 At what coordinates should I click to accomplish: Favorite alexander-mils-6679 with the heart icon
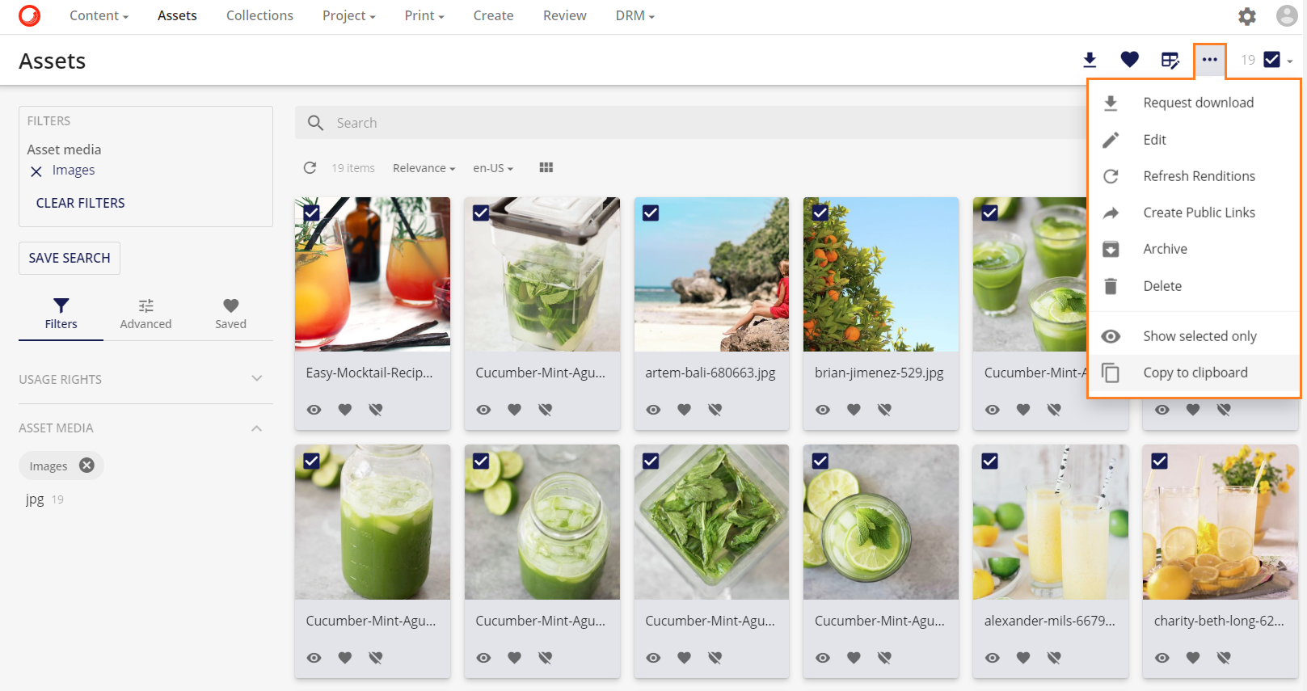click(x=1023, y=658)
